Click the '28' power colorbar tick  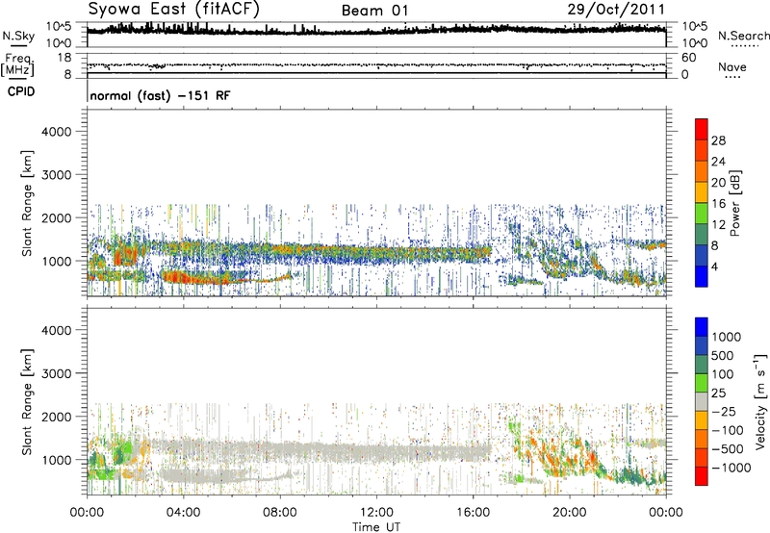[x=718, y=140]
